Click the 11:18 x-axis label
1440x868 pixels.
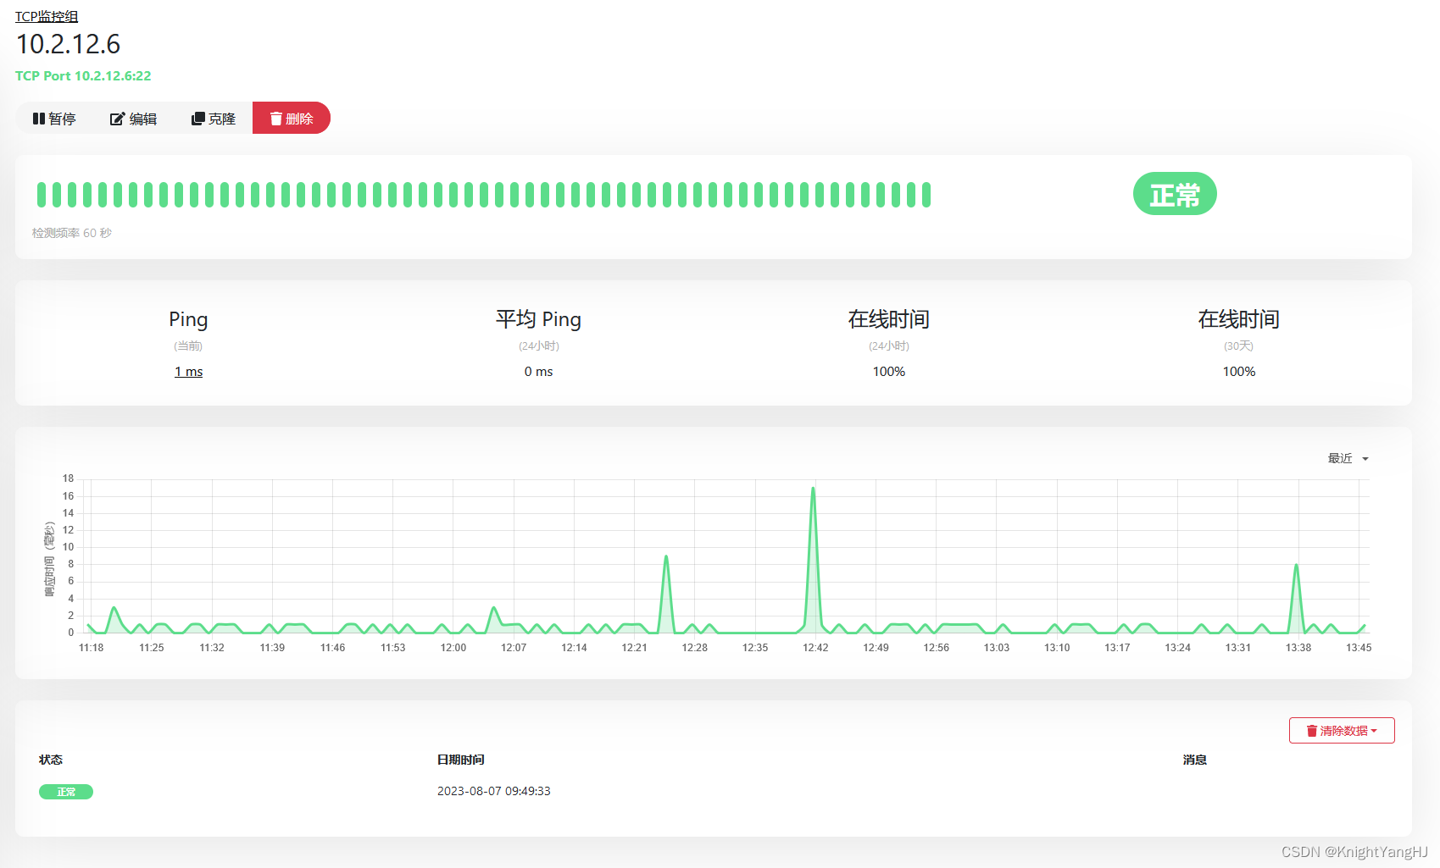[91, 648]
